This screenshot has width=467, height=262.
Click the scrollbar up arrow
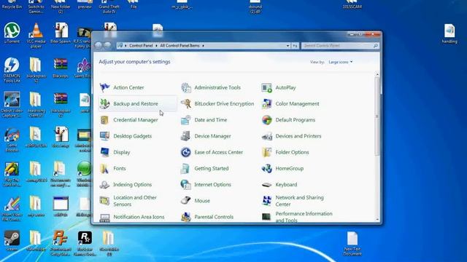coord(377,74)
